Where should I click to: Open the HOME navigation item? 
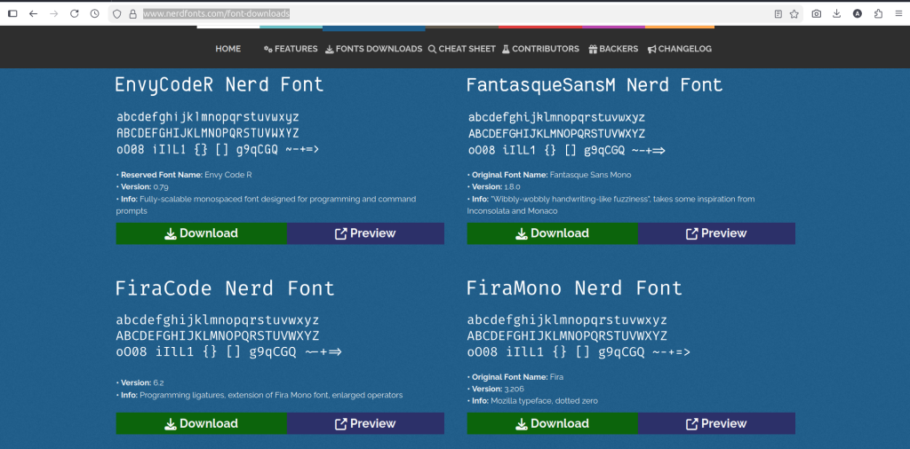(227, 49)
